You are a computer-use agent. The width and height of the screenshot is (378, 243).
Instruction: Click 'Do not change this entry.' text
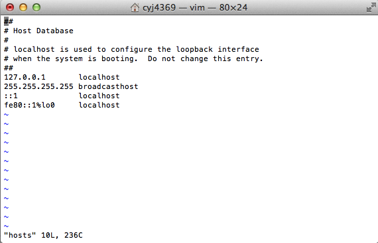pos(205,58)
